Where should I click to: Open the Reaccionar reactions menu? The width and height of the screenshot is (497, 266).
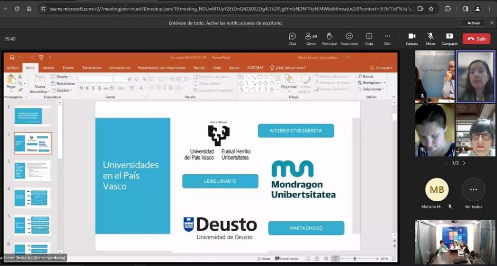pos(349,39)
